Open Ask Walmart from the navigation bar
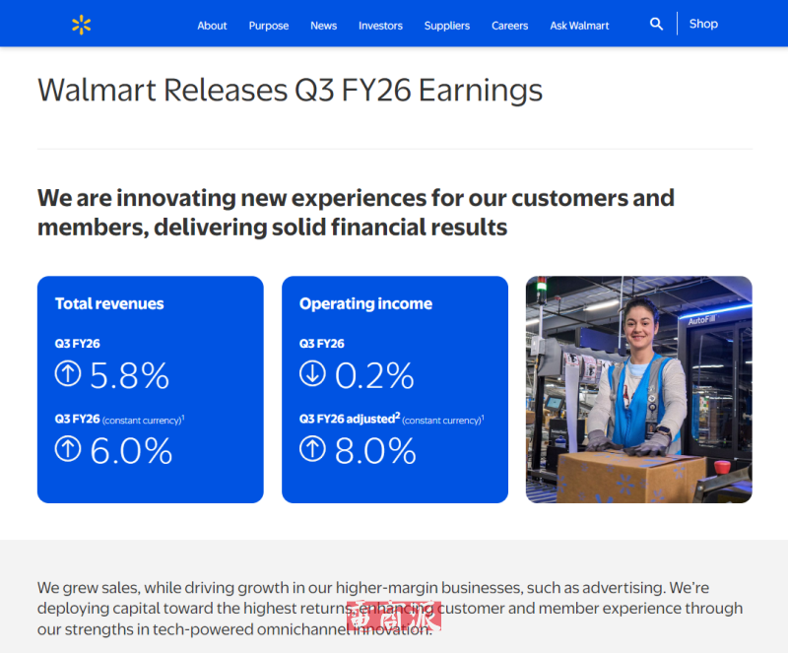This screenshot has width=788, height=653. (579, 26)
